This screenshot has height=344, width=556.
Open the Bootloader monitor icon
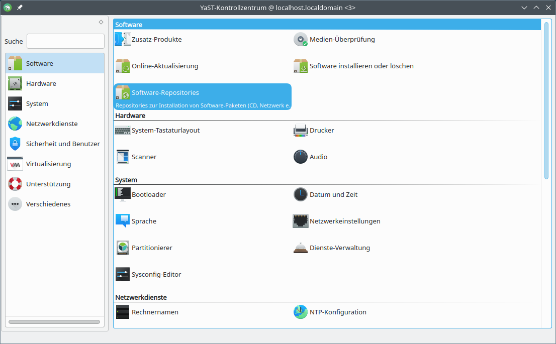[123, 194]
